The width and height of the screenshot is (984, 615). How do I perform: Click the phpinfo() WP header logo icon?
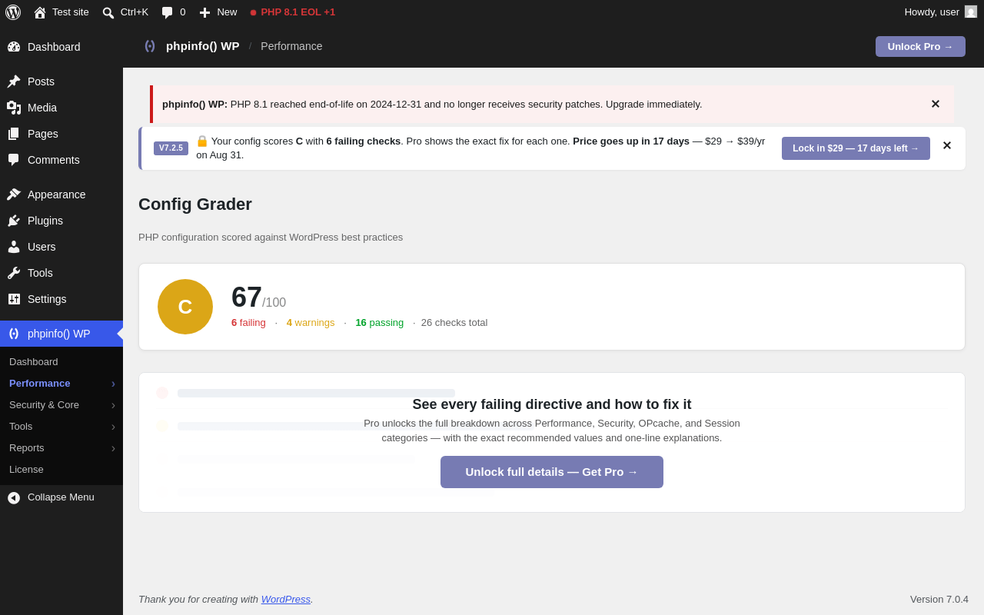pos(150,46)
